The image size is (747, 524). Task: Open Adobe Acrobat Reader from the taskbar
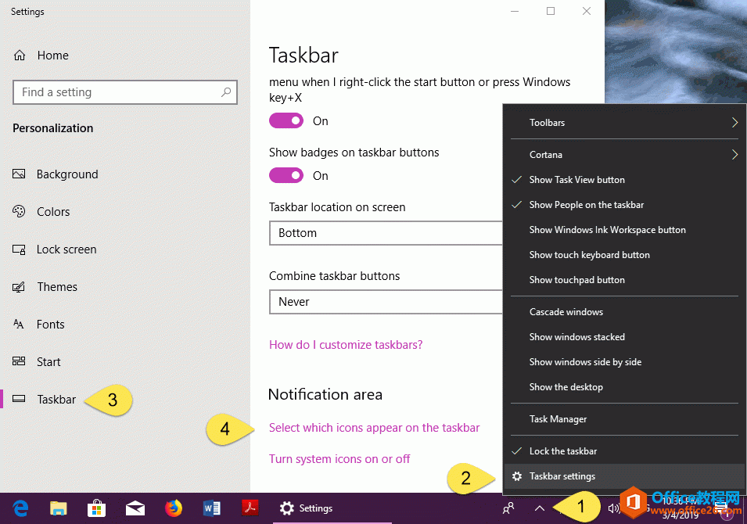coord(249,508)
